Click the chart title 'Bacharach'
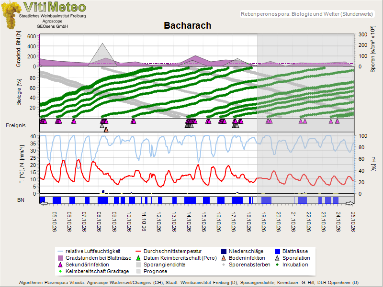383x287 pixels. [187, 26]
